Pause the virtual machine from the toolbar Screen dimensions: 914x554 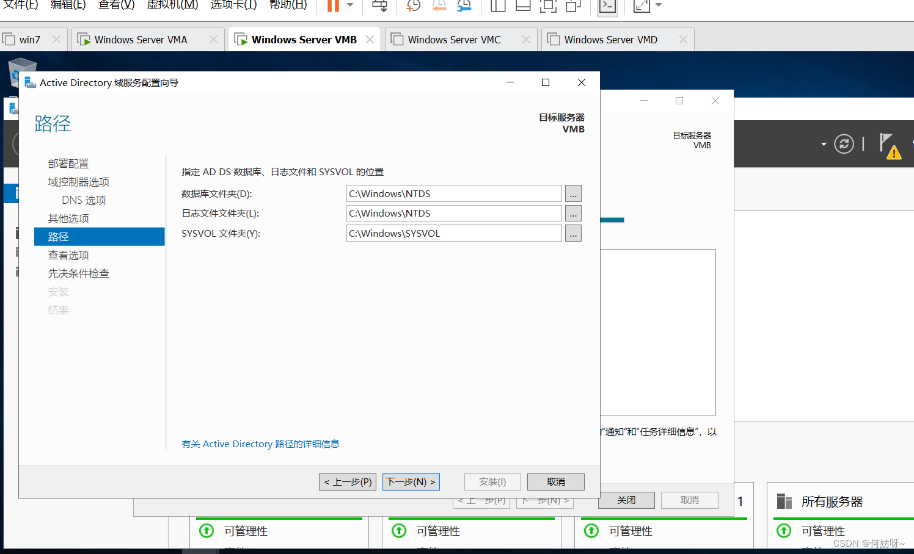point(333,5)
